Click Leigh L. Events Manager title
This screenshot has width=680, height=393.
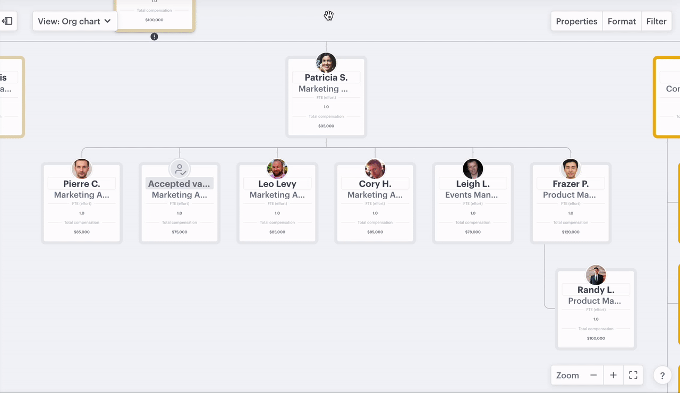[473, 195]
